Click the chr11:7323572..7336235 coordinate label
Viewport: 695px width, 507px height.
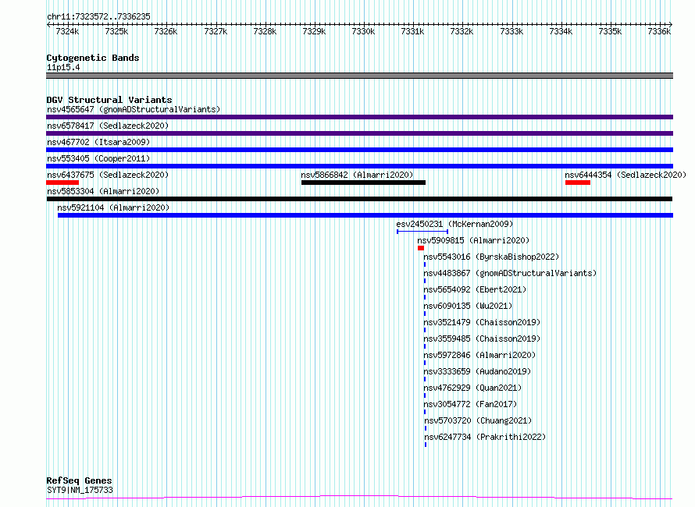coord(98,17)
